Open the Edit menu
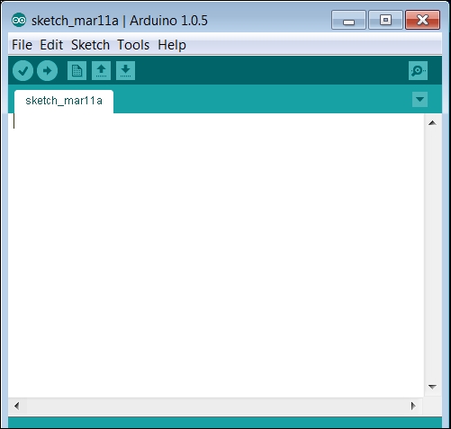 51,45
